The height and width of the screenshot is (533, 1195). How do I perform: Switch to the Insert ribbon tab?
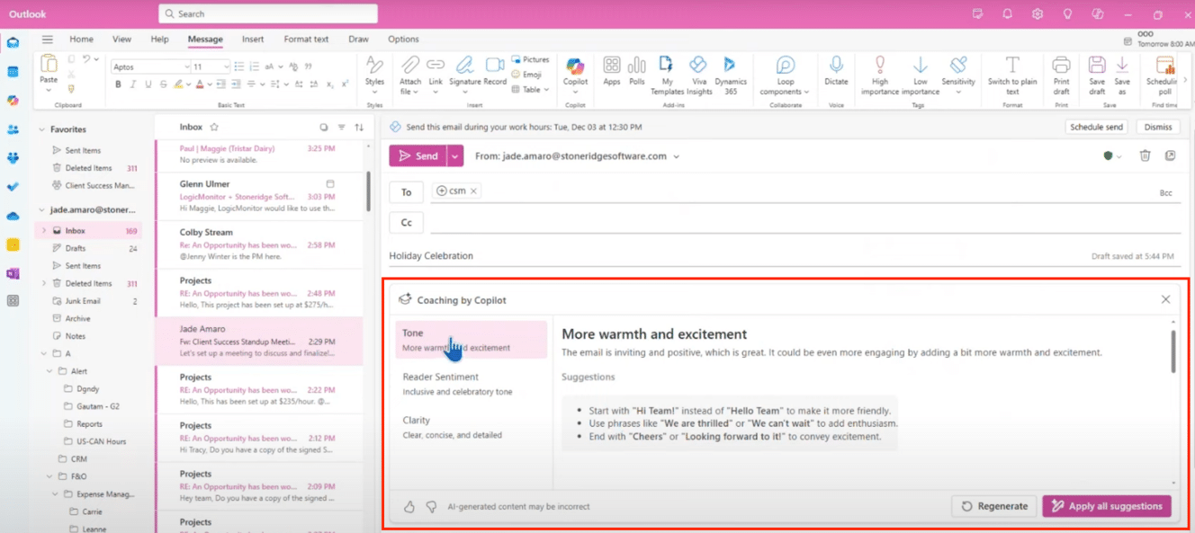253,40
